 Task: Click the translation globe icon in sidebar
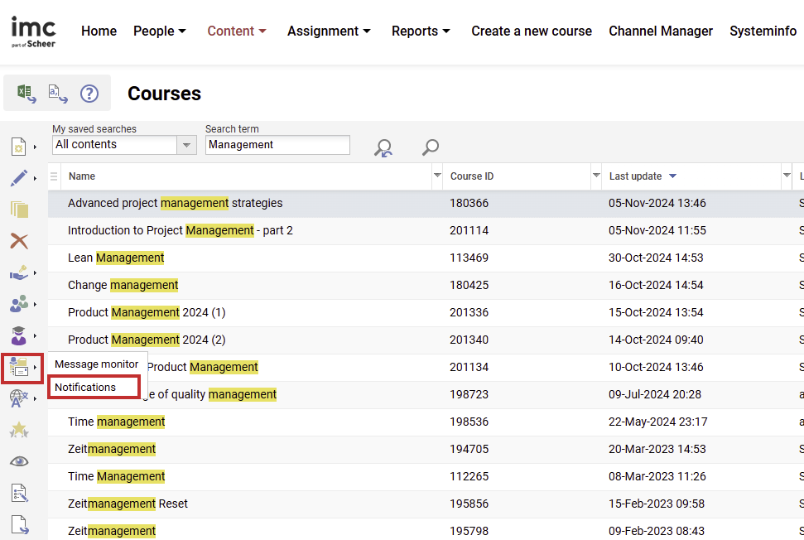coord(19,398)
